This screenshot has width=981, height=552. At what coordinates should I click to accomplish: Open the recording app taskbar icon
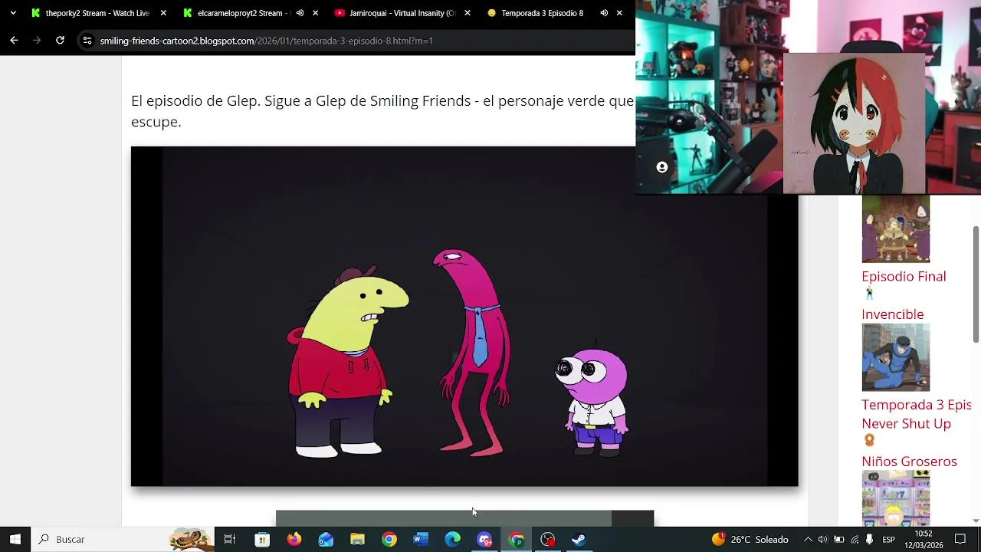(x=547, y=539)
